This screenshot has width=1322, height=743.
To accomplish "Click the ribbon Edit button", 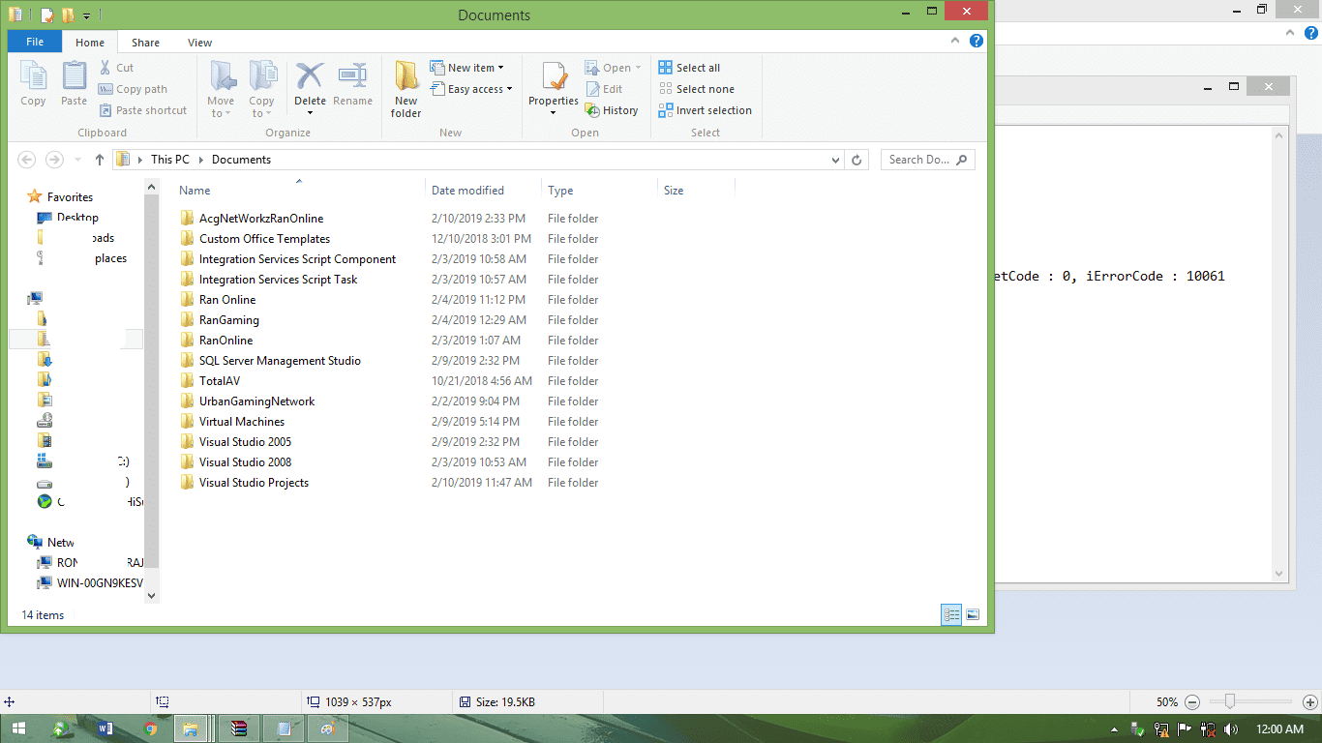I will tap(605, 89).
